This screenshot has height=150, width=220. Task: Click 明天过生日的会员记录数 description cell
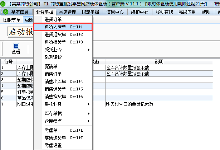(159, 104)
